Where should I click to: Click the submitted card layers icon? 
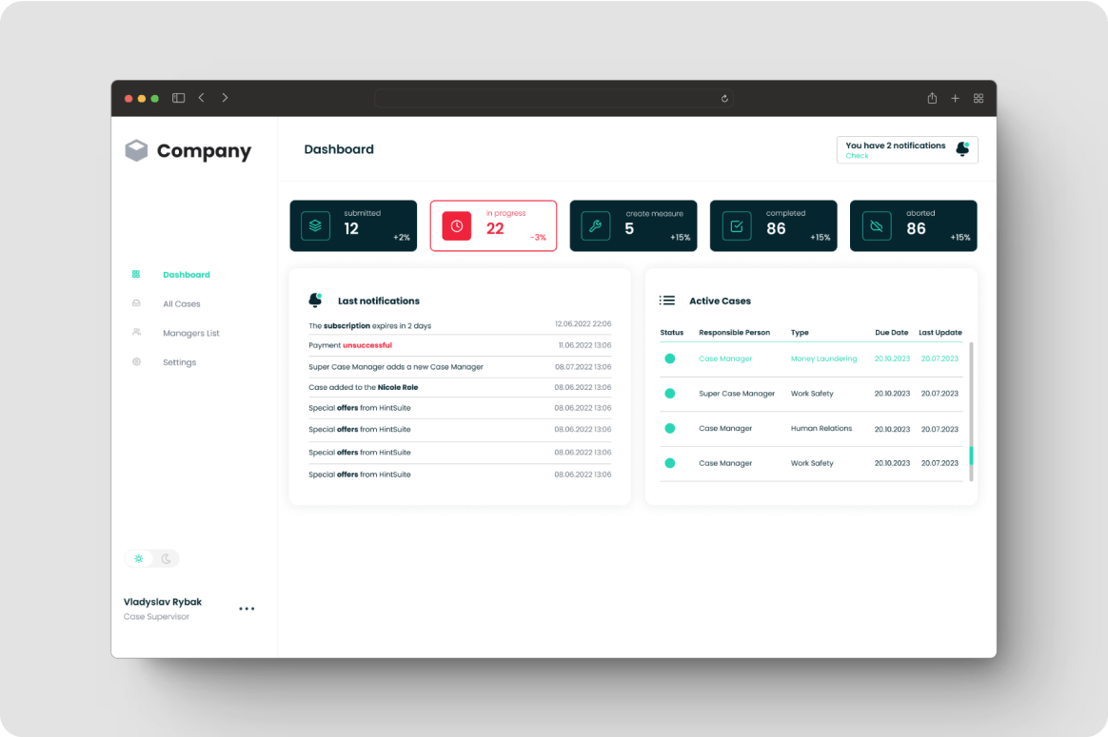pos(315,225)
